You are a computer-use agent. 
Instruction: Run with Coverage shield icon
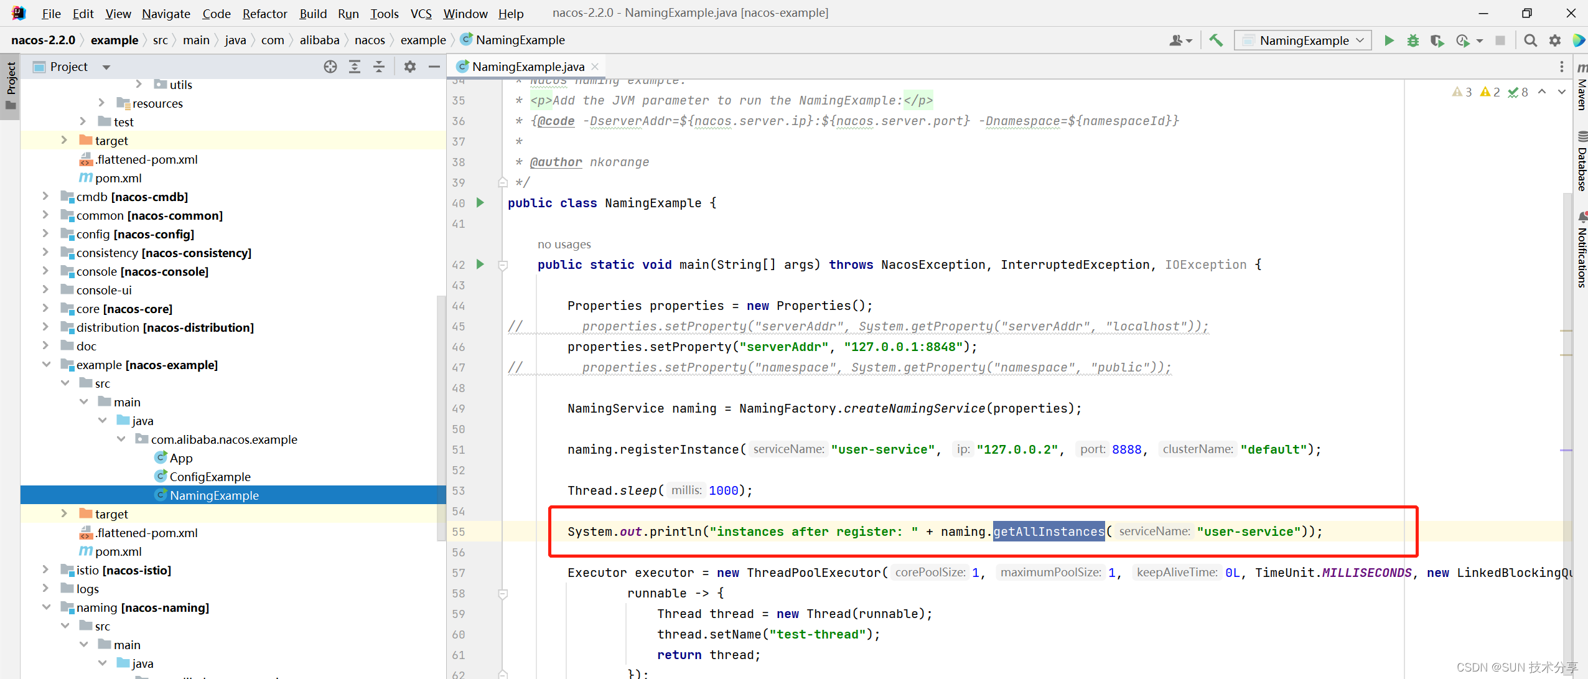coord(1437,40)
